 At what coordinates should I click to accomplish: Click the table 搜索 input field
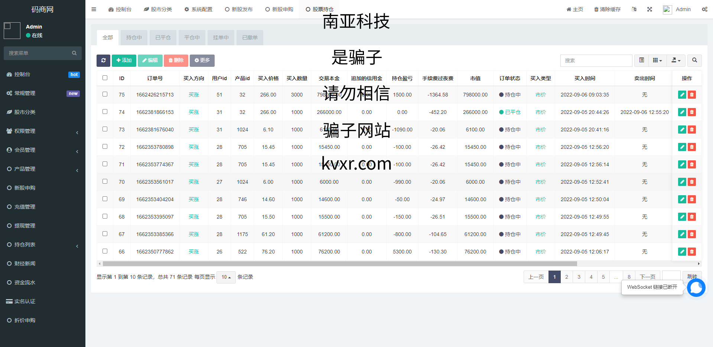[x=596, y=60]
